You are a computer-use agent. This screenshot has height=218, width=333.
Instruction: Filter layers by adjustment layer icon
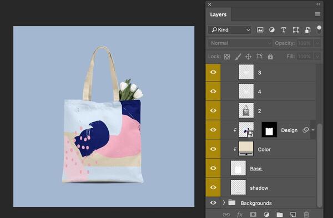pyautogui.click(x=271, y=30)
